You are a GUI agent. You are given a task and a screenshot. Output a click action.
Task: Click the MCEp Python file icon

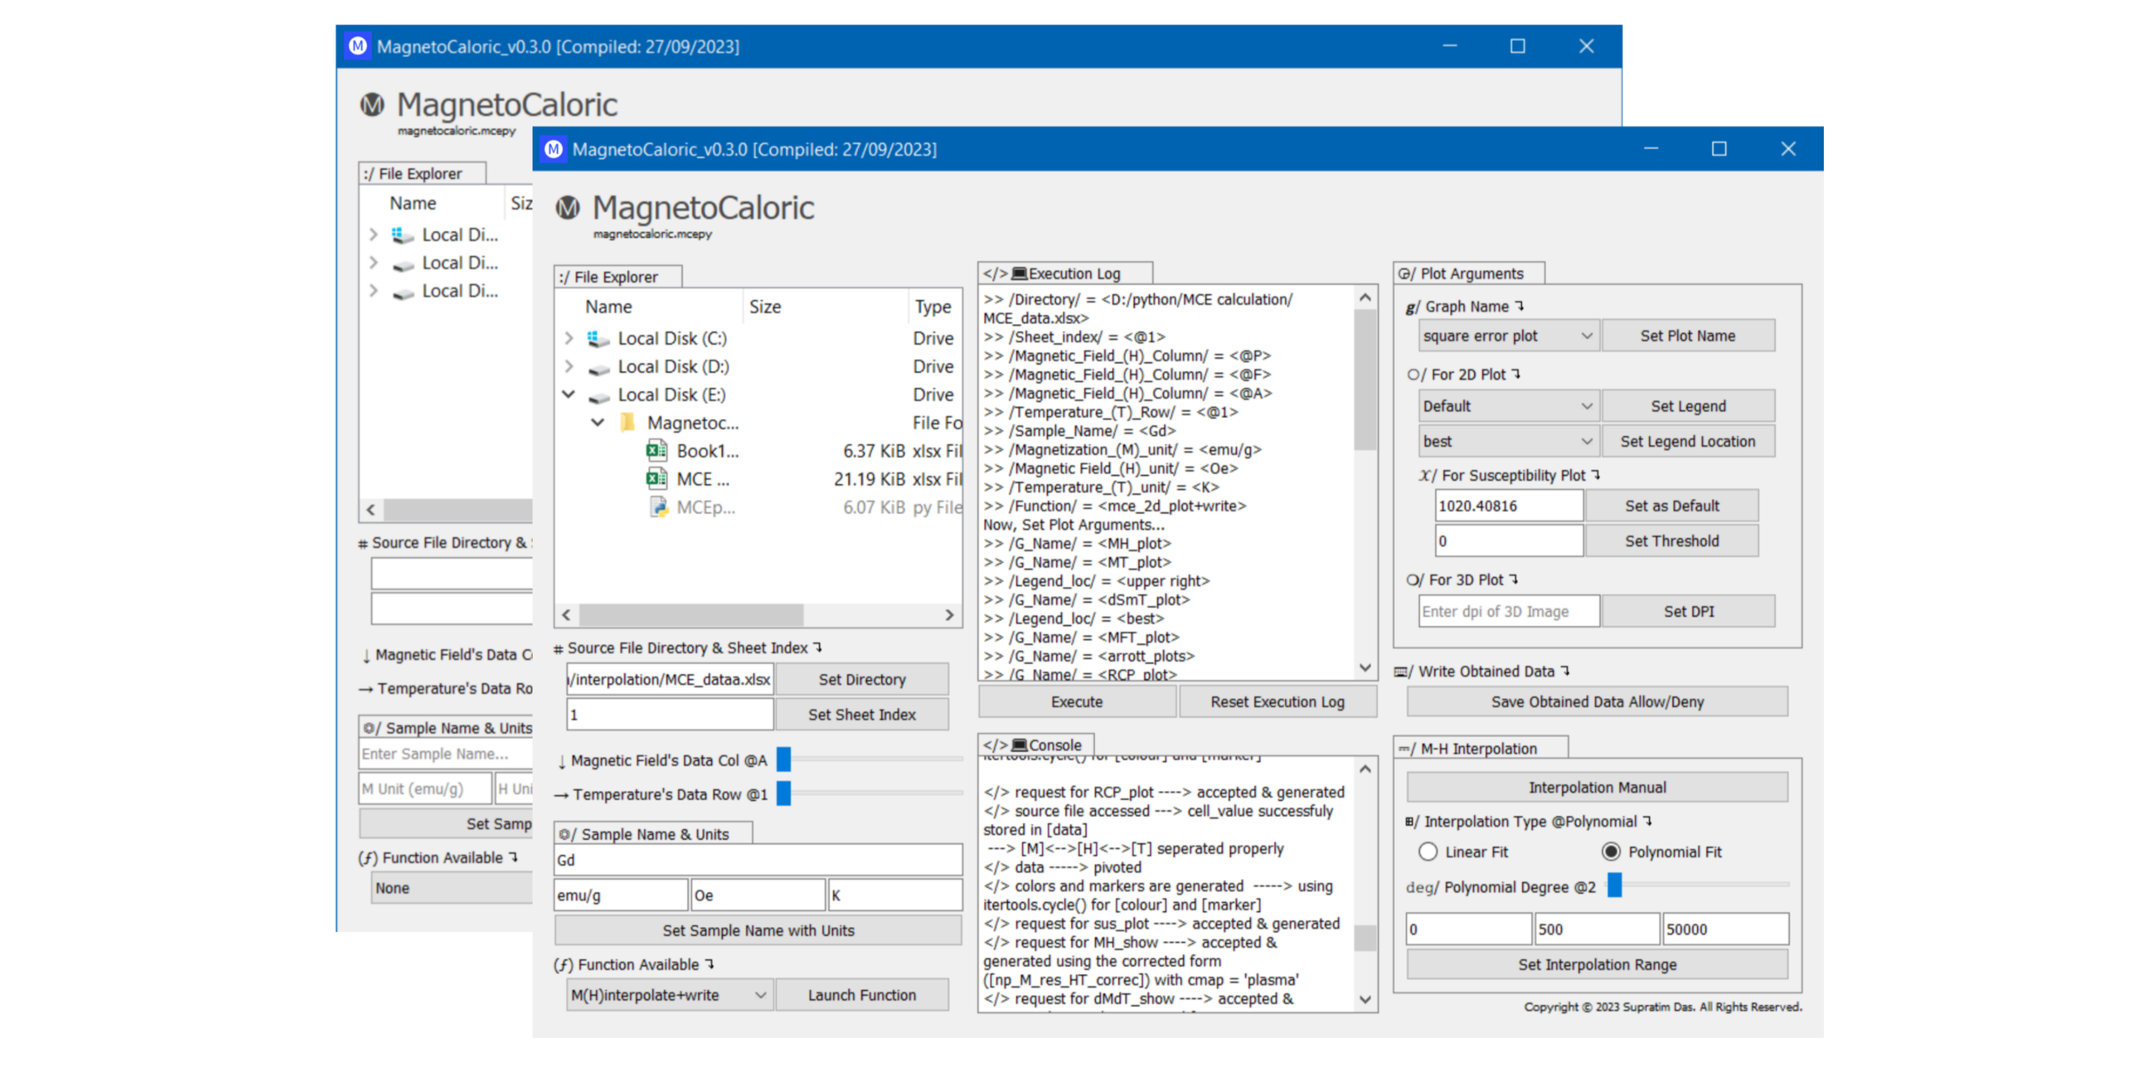(x=658, y=507)
